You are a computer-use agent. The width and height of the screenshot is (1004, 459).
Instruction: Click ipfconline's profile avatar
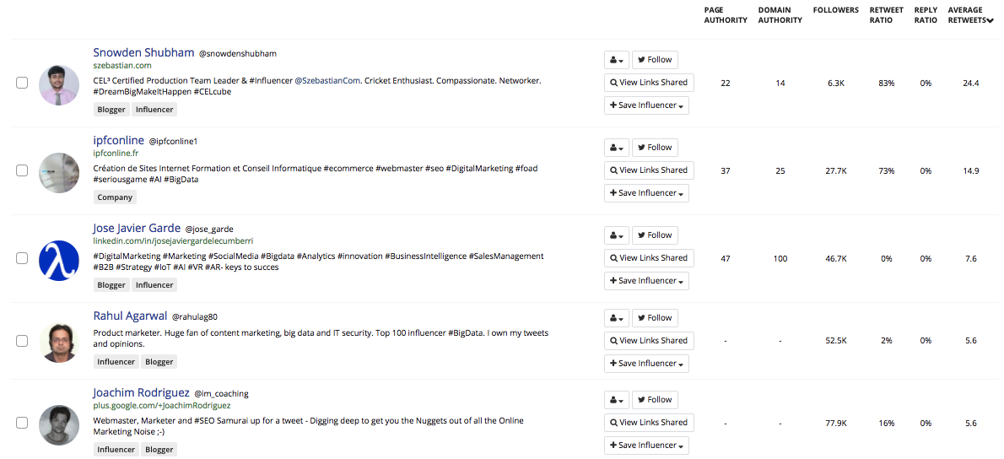click(59, 173)
